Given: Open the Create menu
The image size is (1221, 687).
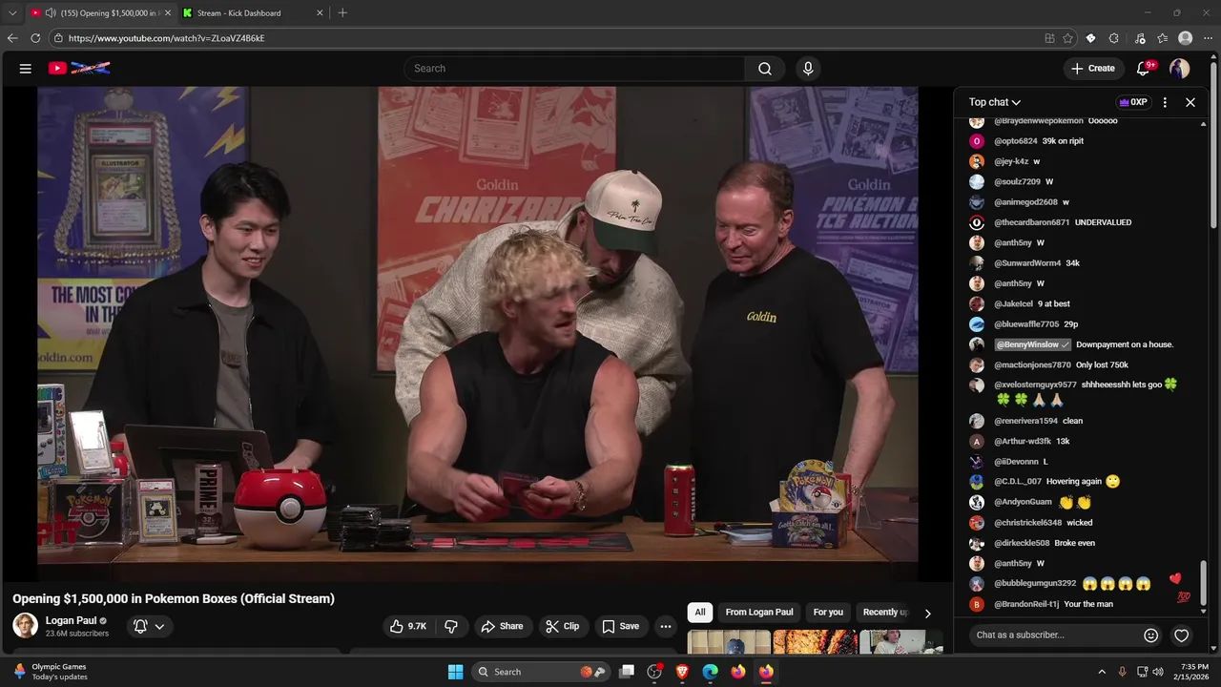Looking at the screenshot, I should click(1092, 69).
